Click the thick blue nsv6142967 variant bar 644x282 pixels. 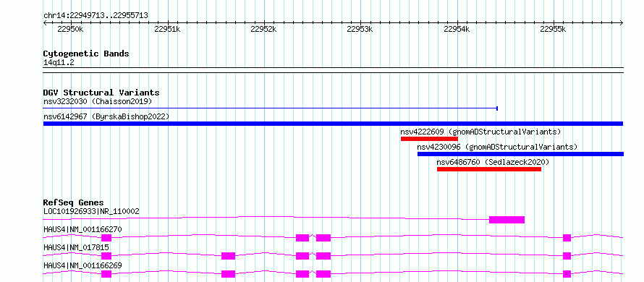333,124
